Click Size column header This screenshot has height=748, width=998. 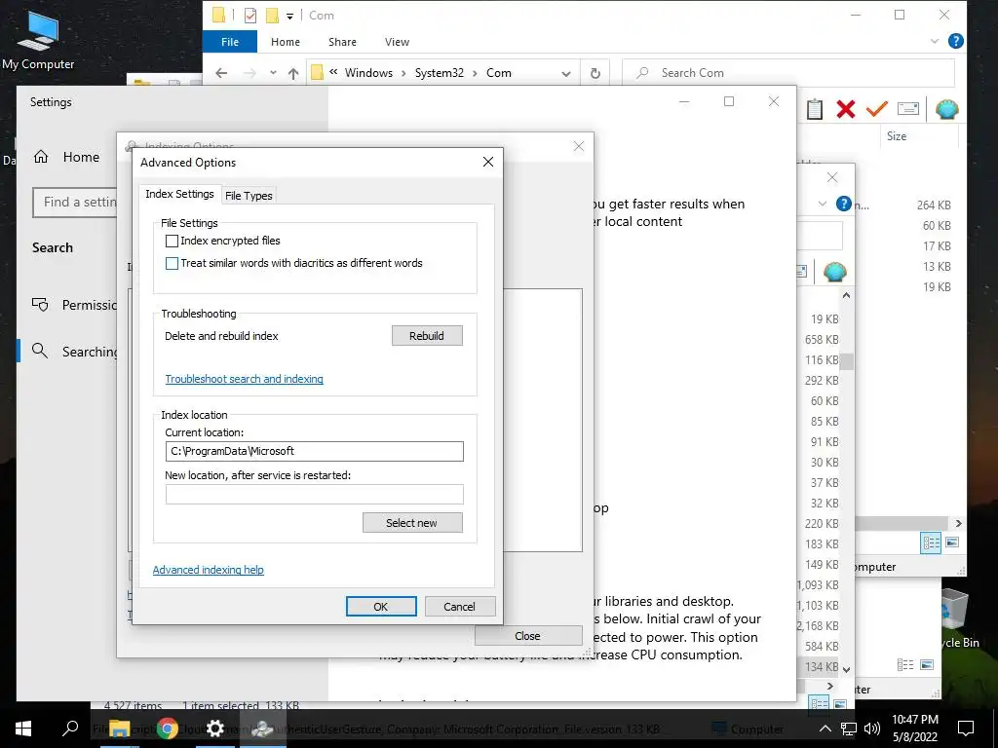click(897, 136)
